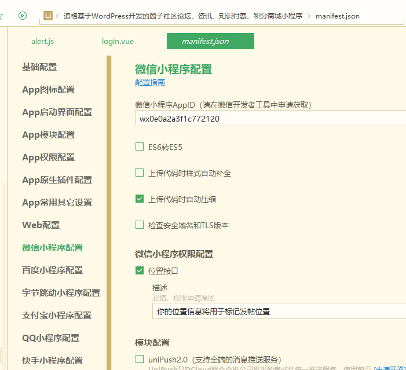
Task: Uncheck 上传代码时自动压缩 checkbox
Action: point(140,199)
